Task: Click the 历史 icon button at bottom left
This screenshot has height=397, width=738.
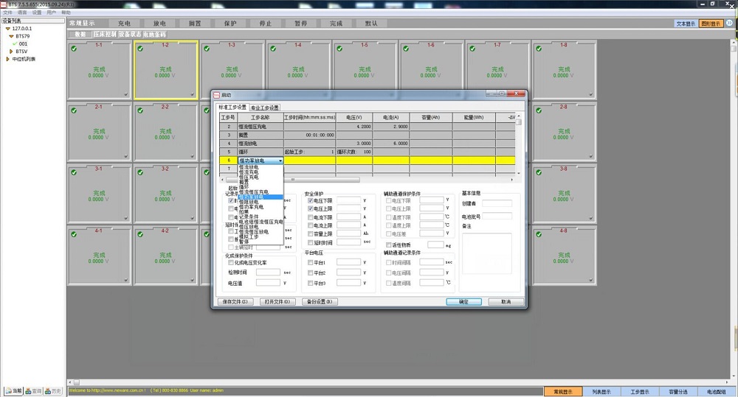Action: (53, 390)
